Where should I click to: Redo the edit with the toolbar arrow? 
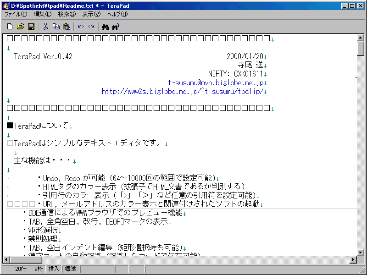click(x=91, y=27)
